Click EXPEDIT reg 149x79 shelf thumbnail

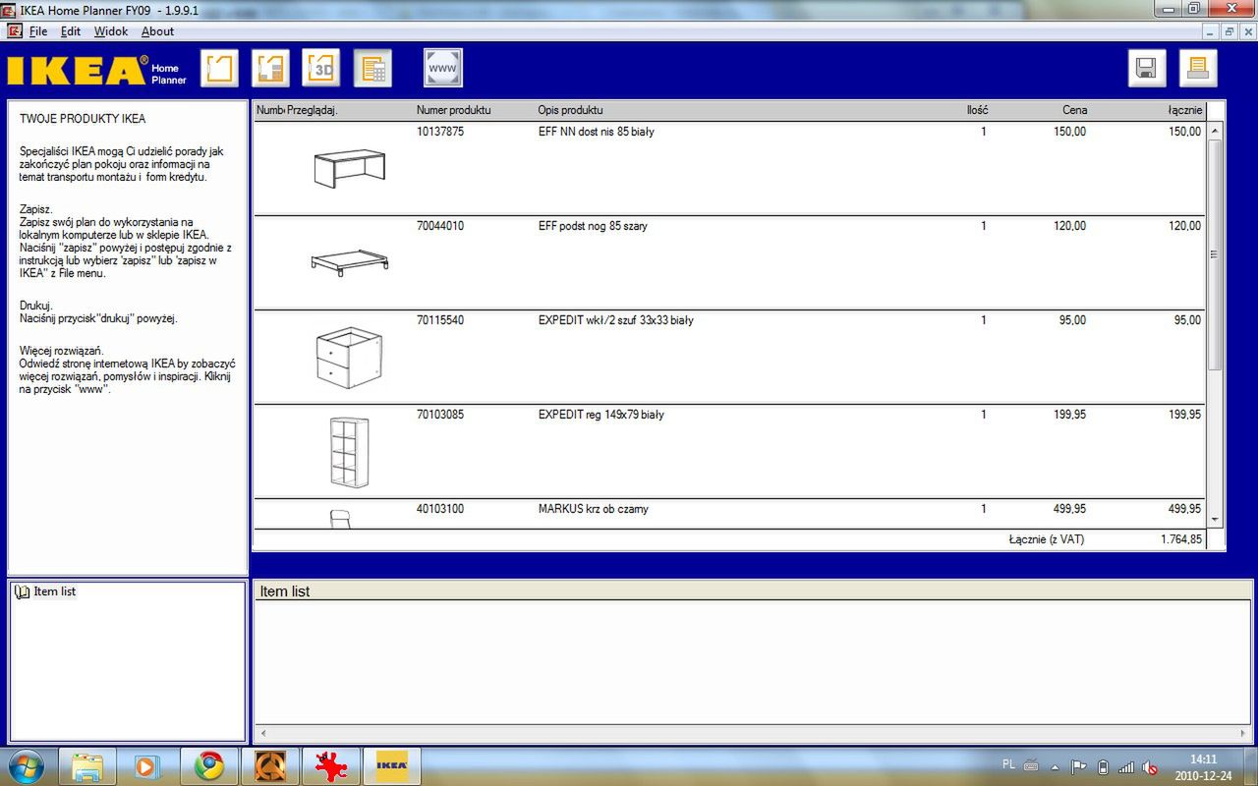pyautogui.click(x=349, y=452)
